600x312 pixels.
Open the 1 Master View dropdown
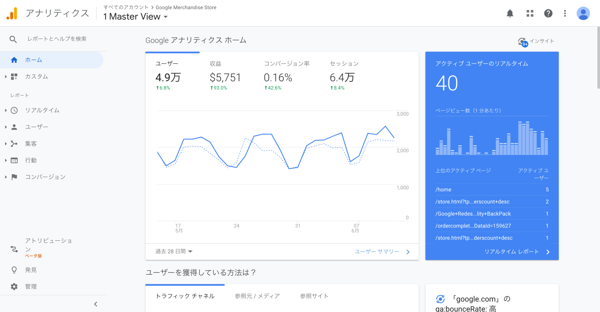tap(135, 17)
